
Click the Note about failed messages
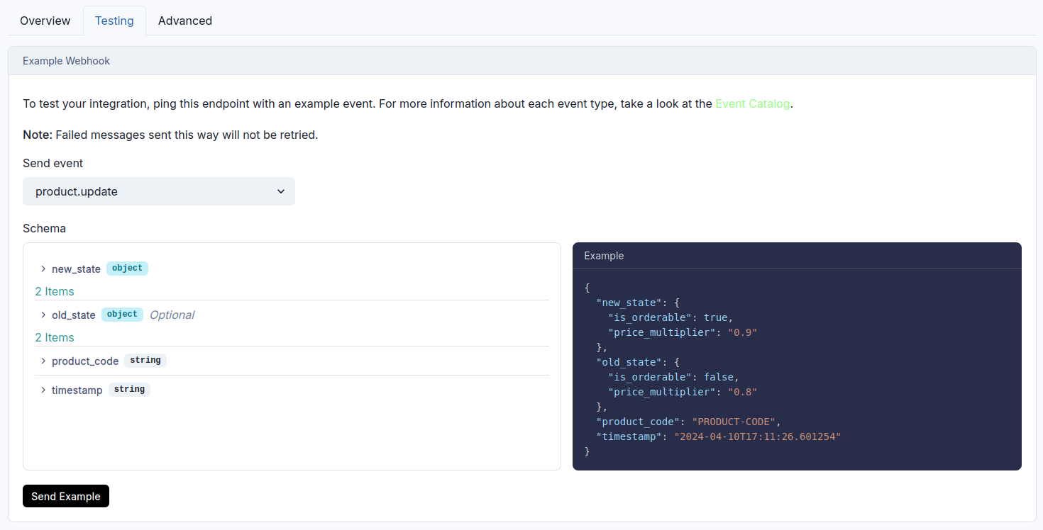(x=170, y=135)
